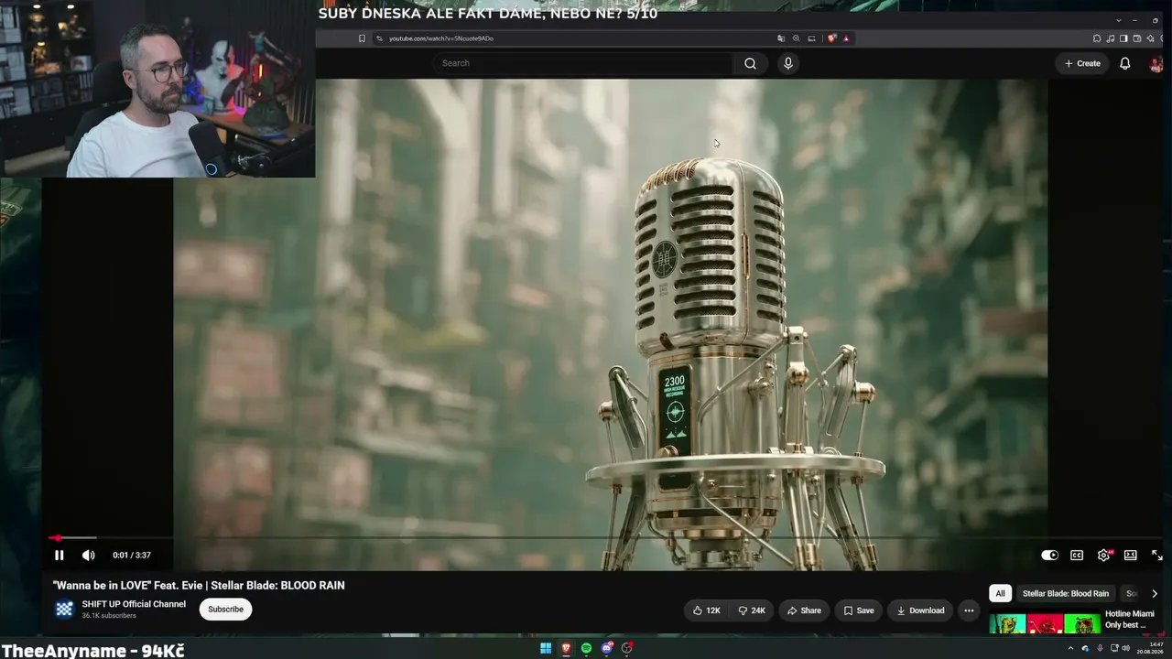Open YouTube notifications bell
Screen dimensions: 1172x659
coord(1125,63)
